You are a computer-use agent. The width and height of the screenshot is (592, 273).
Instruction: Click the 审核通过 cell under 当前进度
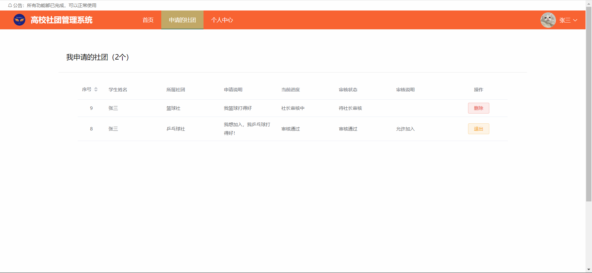290,129
